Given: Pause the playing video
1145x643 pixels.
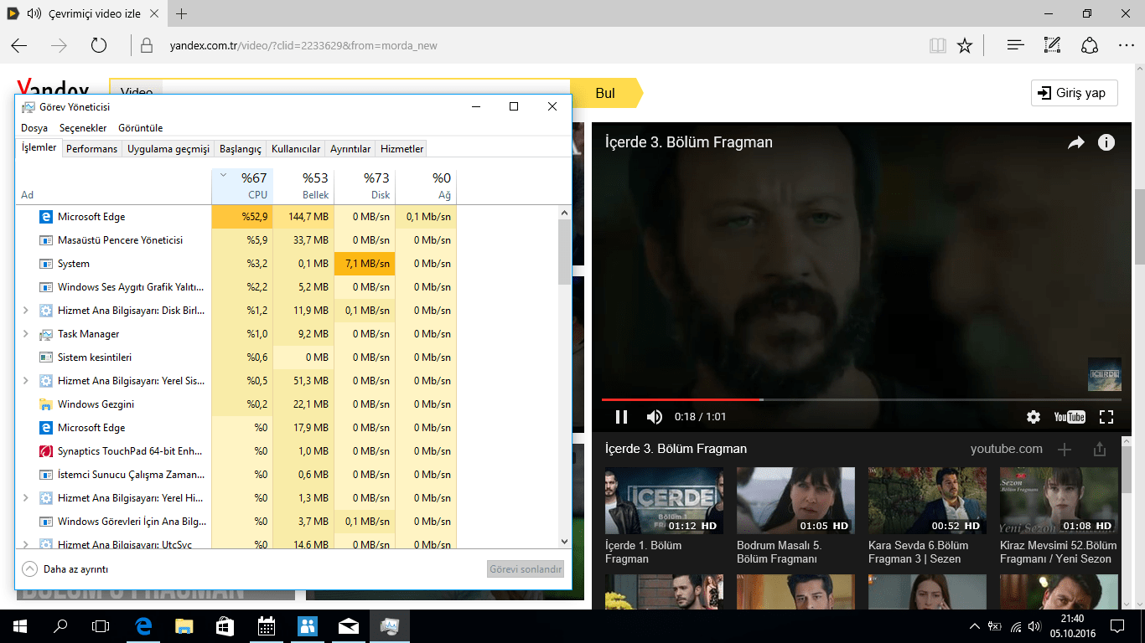Looking at the screenshot, I should point(621,417).
